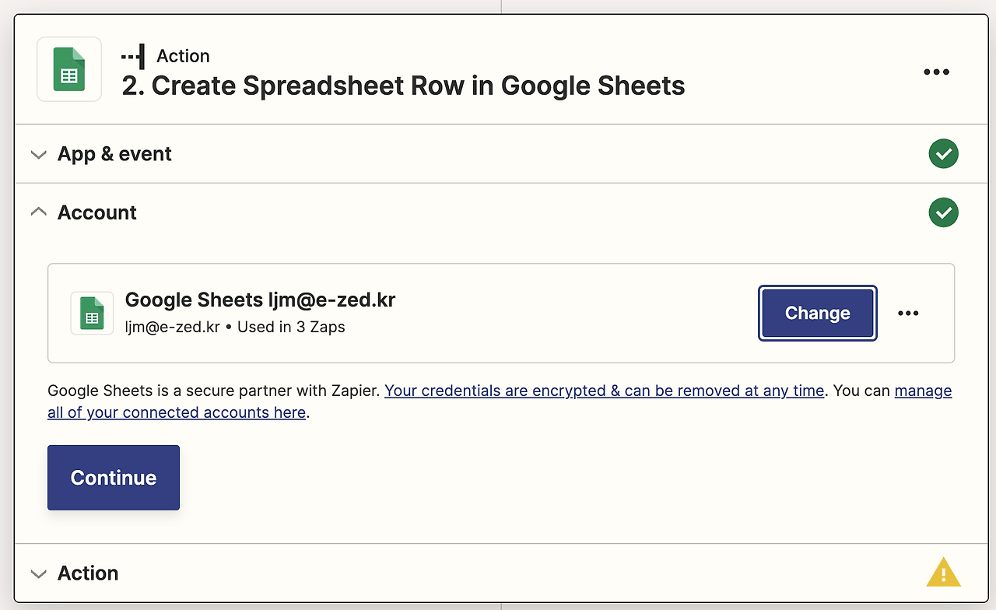This screenshot has width=996, height=610.
Task: Click the Account section green checkmark
Action: point(943,212)
